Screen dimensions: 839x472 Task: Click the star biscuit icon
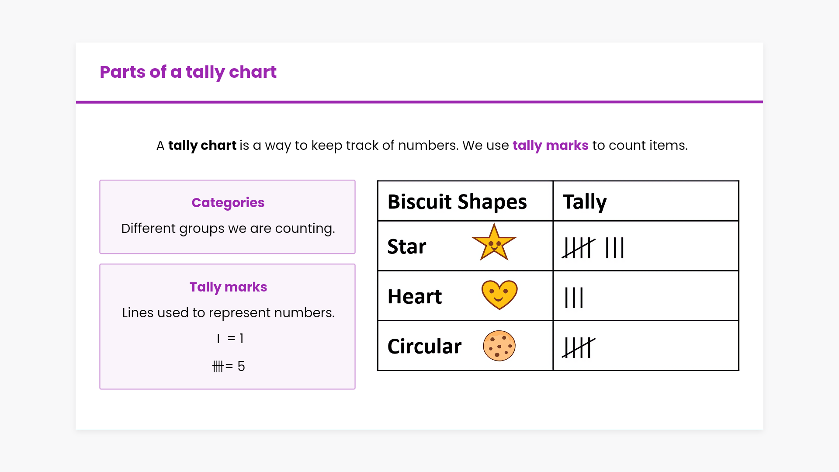point(494,243)
